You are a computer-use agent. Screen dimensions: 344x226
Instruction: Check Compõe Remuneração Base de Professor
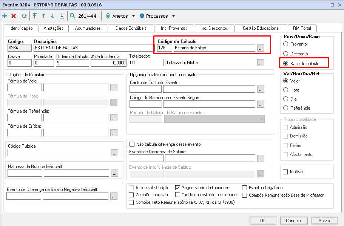(244, 195)
